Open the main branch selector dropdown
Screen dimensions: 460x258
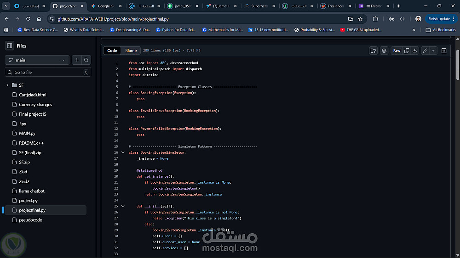pos(37,60)
